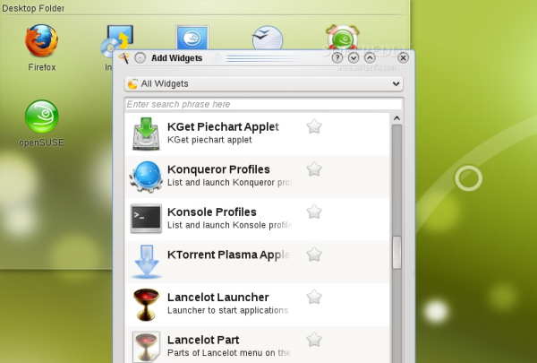Click the 'KGet piechart applet' description text
Image resolution: width=537 pixels, height=363 pixels.
pos(209,140)
